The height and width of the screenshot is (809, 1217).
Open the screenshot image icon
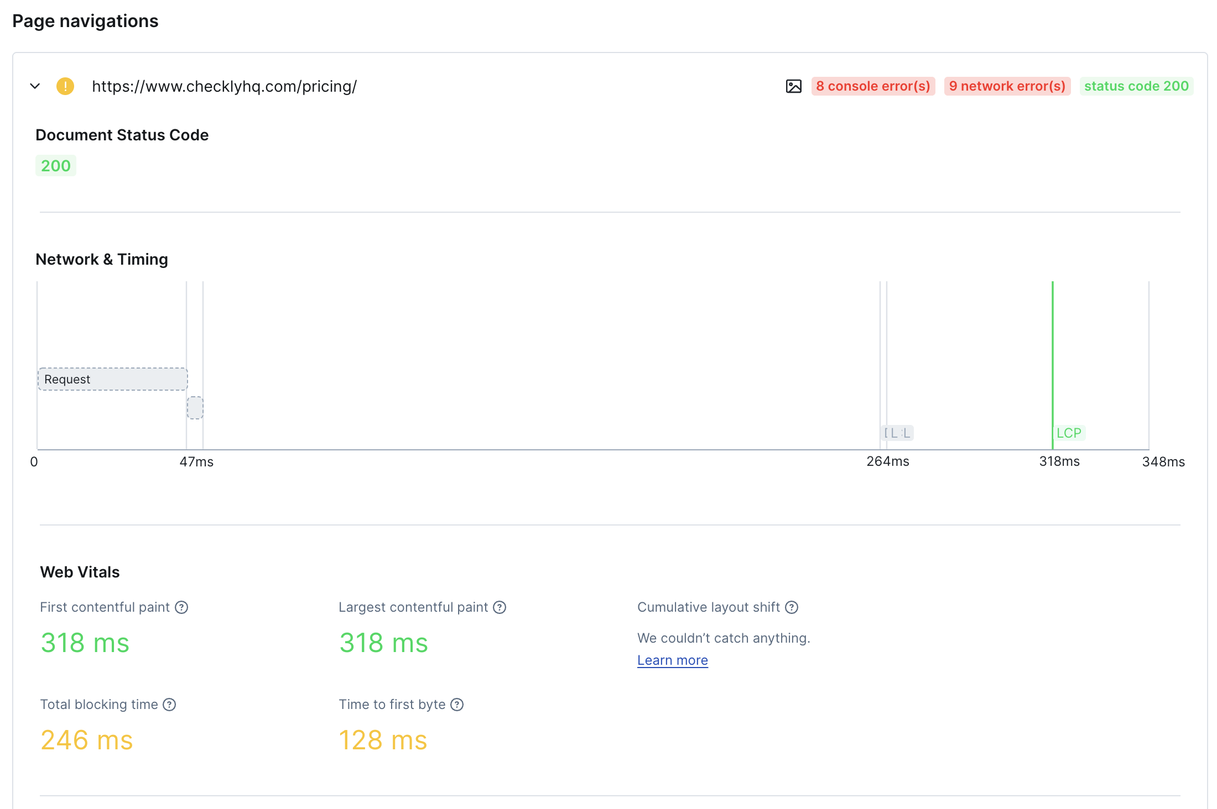793,86
